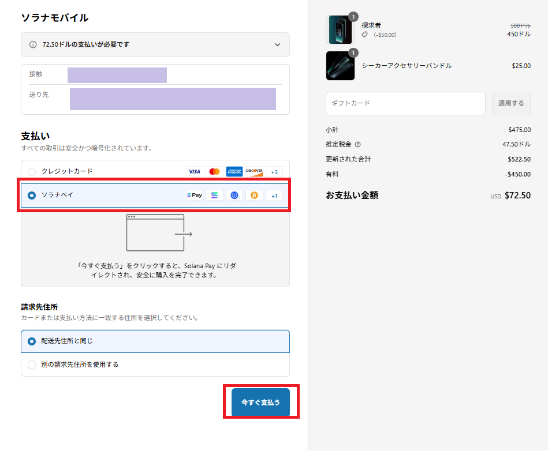The image size is (548, 451).
Task: Click the $522.50 updated total
Action: tap(519, 159)
